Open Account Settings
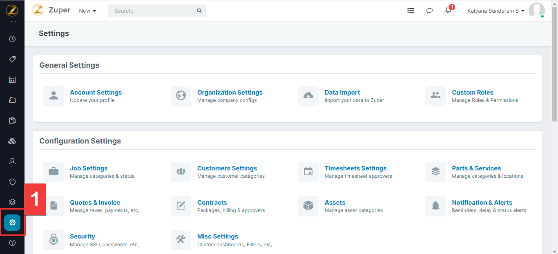558x254 pixels. [x=96, y=93]
